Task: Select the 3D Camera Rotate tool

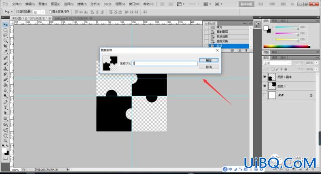Action: 5,130
